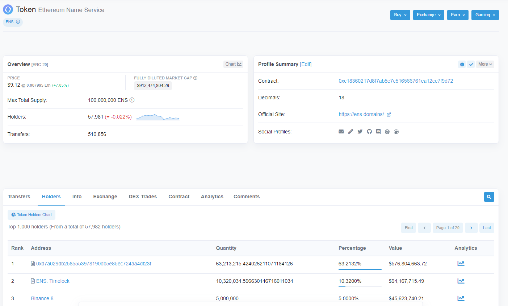Click the blue checkmark icon in Profile Summary

coord(471,64)
